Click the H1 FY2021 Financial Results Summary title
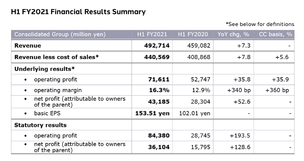This screenshot has height=161, width=304. [x=78, y=12]
